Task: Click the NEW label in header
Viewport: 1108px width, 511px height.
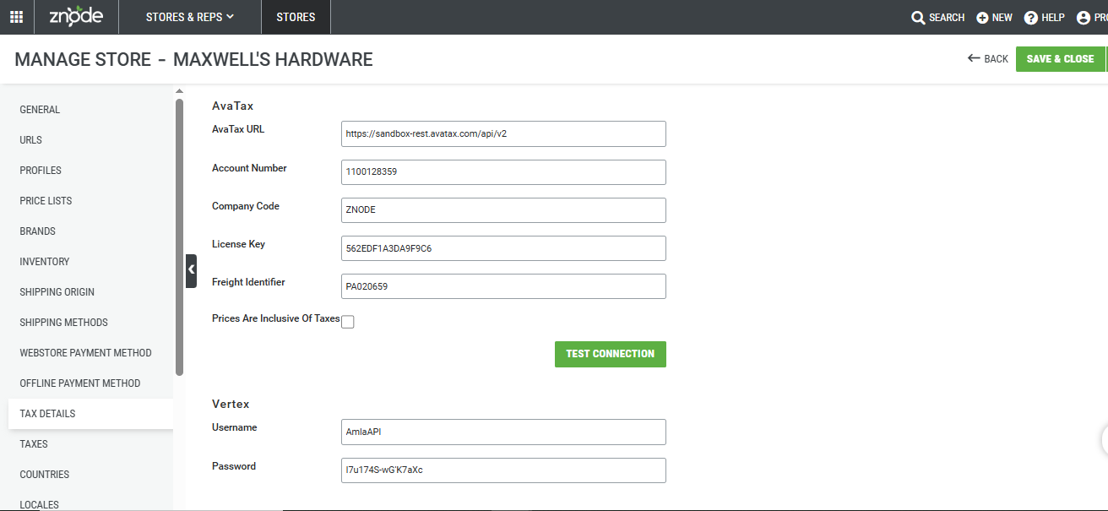Action: [1002, 18]
